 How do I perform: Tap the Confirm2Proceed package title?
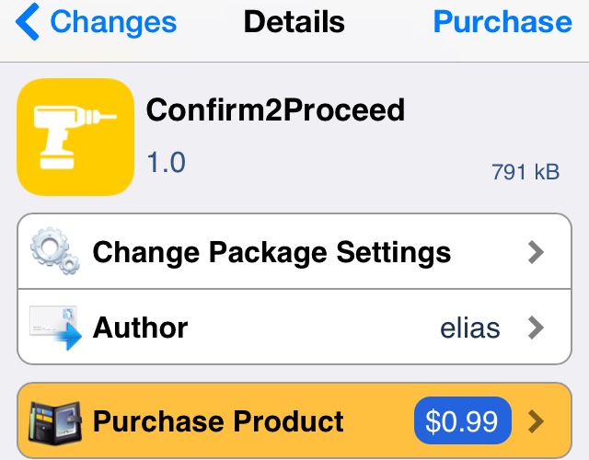coord(275,109)
